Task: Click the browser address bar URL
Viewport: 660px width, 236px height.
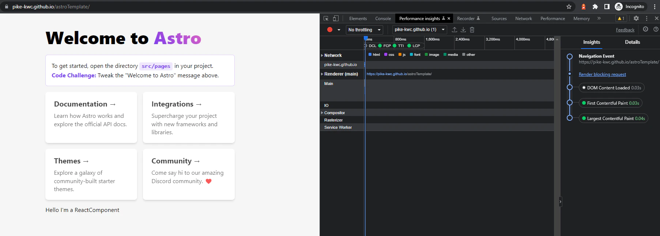Action: tap(51, 7)
